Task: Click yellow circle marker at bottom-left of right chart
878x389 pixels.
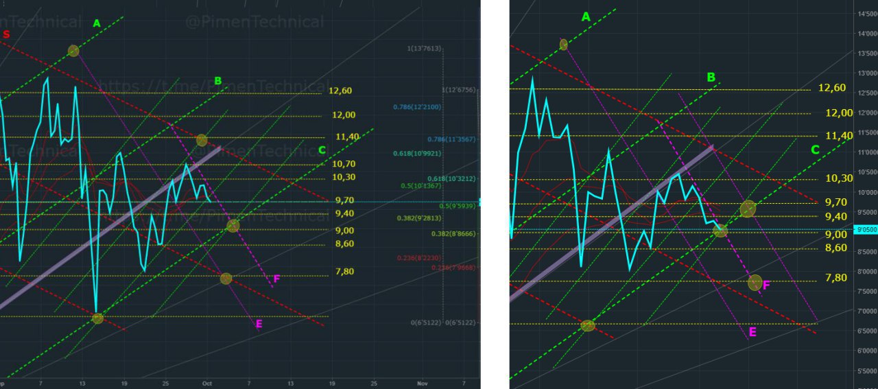Action: (x=588, y=325)
